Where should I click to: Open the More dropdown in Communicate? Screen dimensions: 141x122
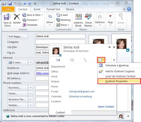click(62, 25)
